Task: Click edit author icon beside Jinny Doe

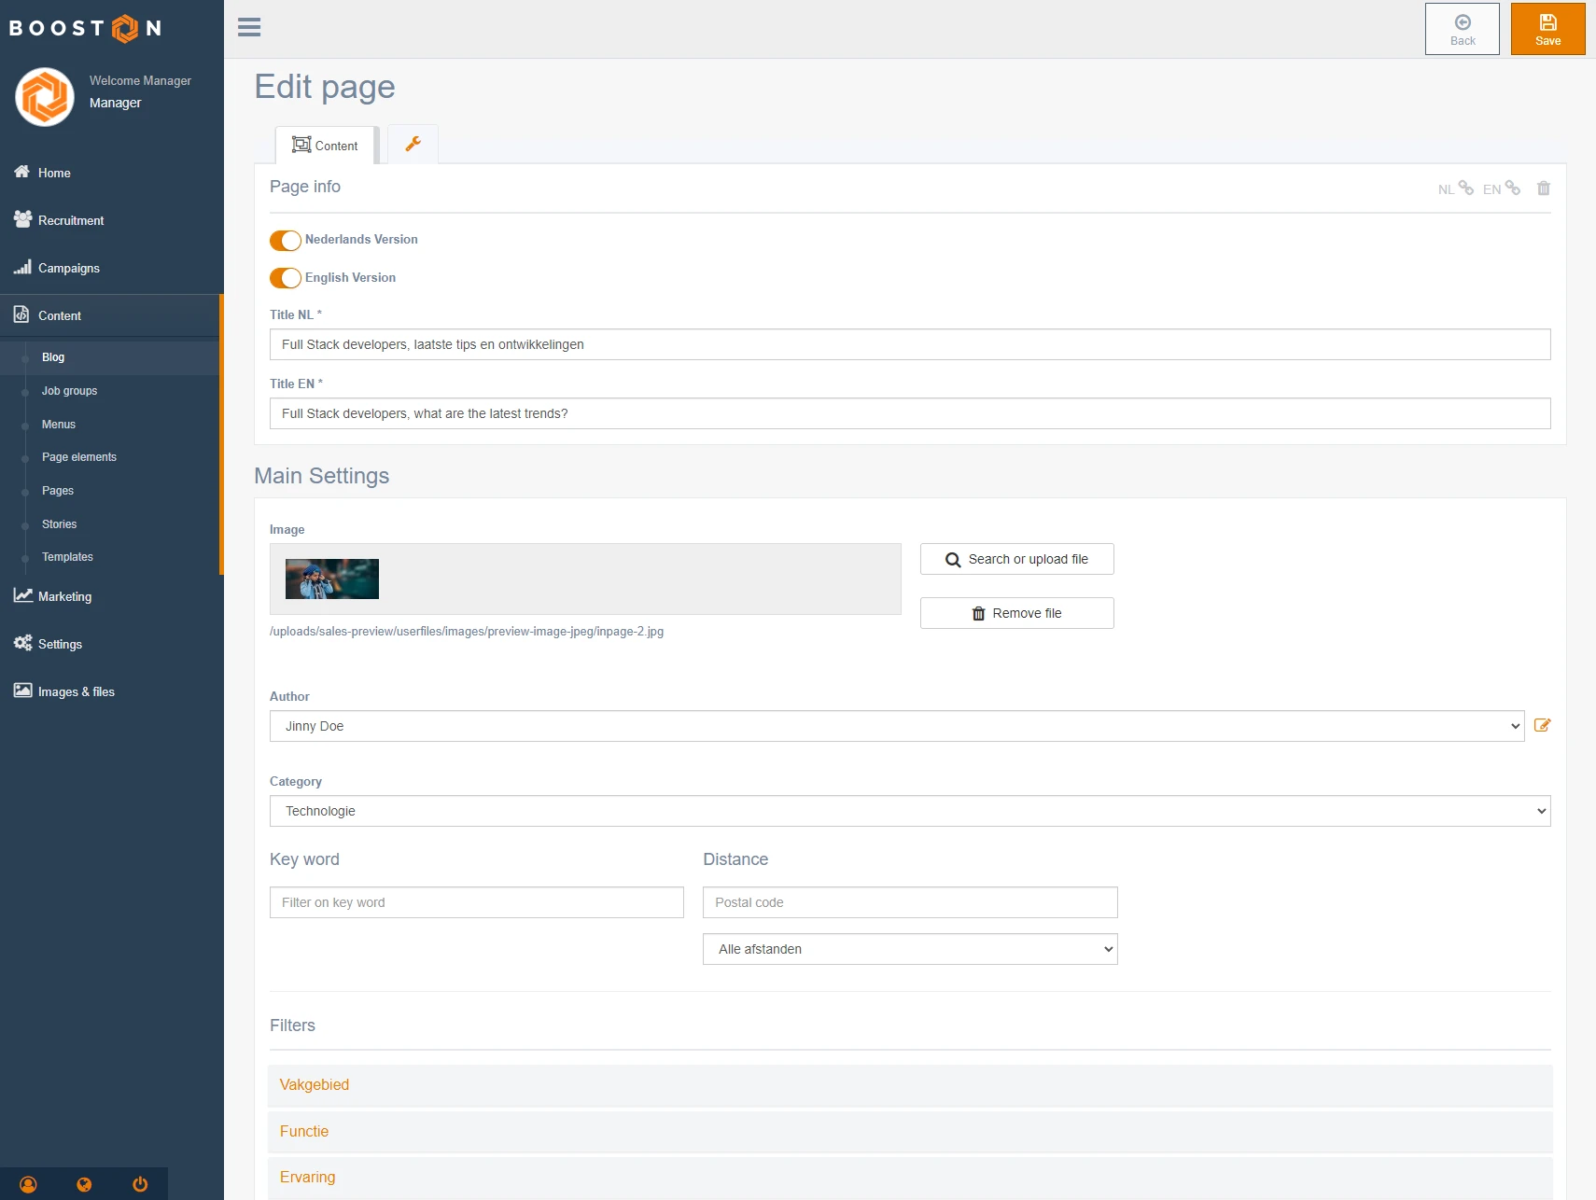Action: (x=1542, y=725)
